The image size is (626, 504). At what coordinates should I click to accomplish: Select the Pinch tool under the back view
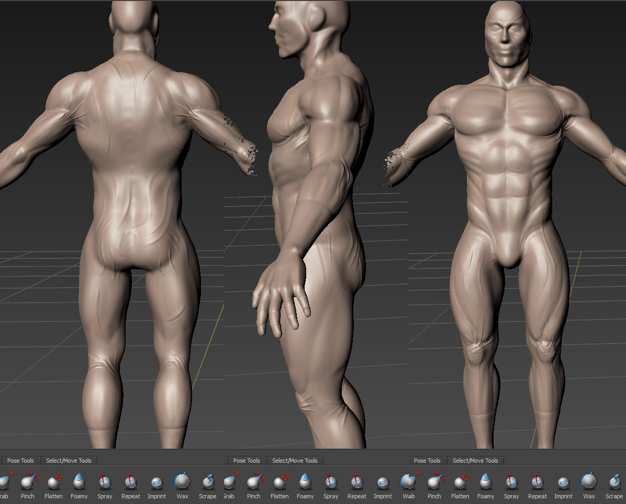(28, 485)
